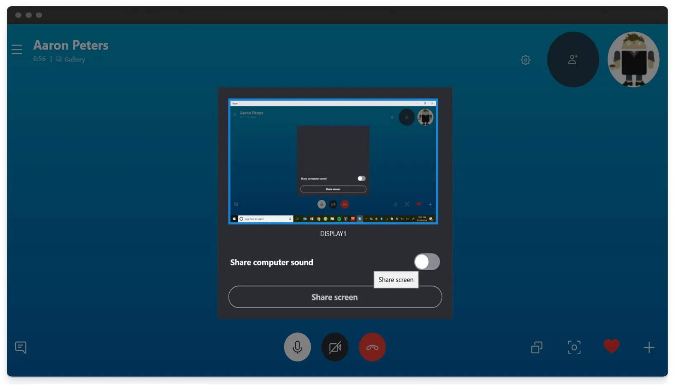Image resolution: width=675 pixels, height=385 pixels.
Task: Select the DISPLAY1 screen preview
Action: click(x=333, y=161)
